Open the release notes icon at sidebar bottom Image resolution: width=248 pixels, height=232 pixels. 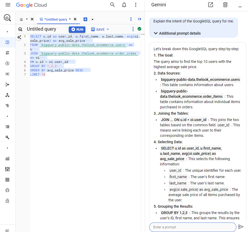[x=7, y=230]
